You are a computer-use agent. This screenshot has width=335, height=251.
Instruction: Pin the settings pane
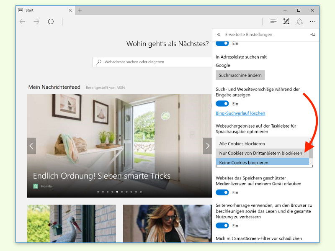(x=313, y=35)
